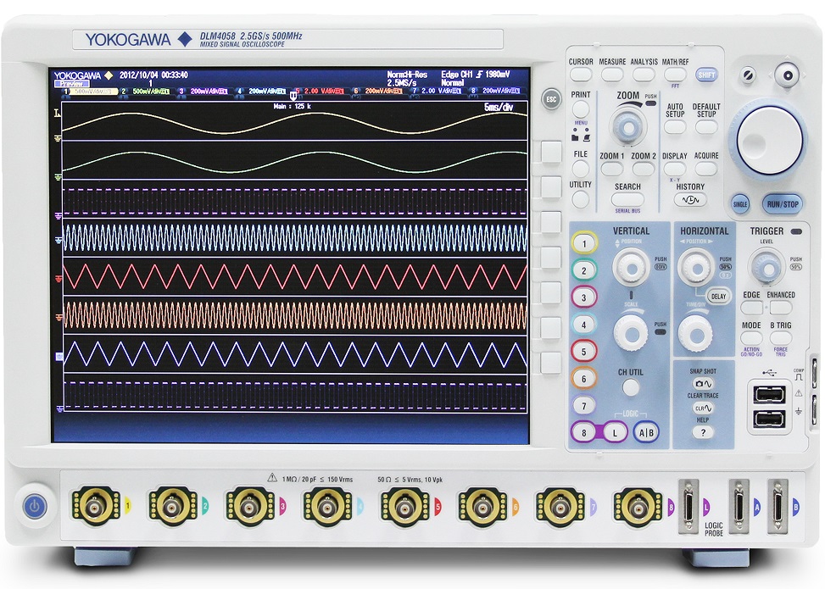Toggle channel 6 orange button
Viewport: 825px width, 589px height.
coord(583,379)
